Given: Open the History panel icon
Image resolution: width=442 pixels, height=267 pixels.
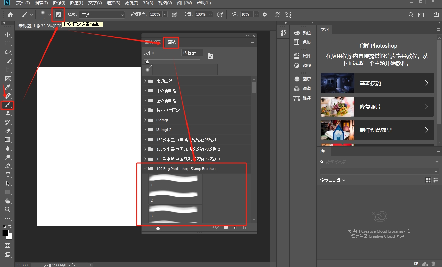Looking at the screenshot, I should (283, 33).
